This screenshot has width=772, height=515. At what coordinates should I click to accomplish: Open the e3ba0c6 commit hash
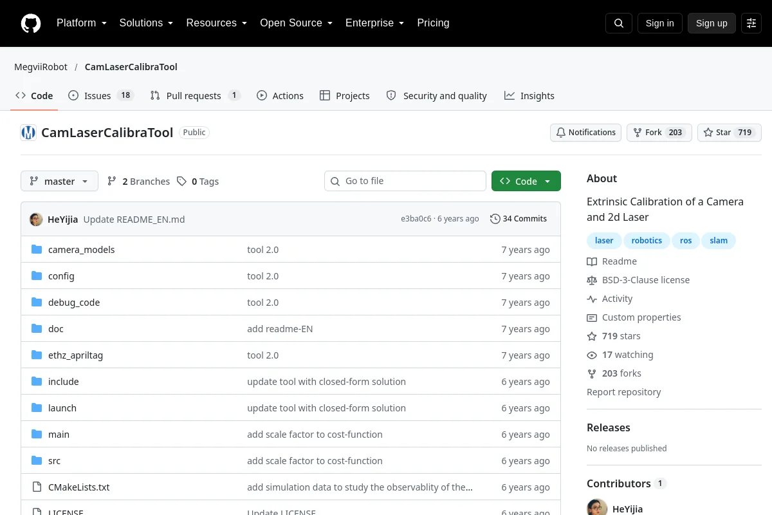pos(416,219)
